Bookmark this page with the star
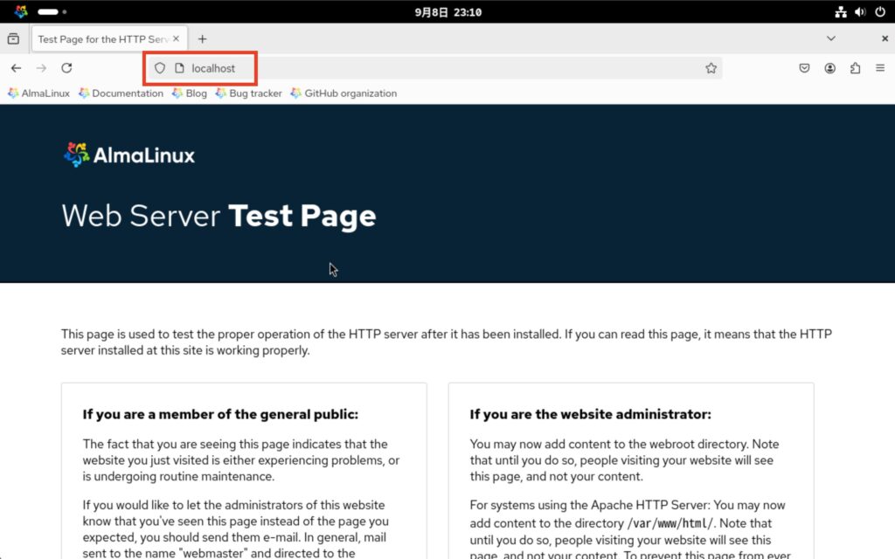 click(x=711, y=68)
